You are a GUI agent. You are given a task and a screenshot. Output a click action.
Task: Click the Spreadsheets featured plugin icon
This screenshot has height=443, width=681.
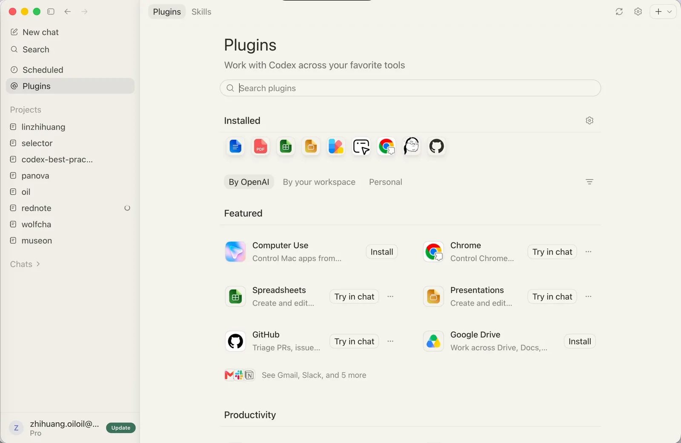(235, 296)
